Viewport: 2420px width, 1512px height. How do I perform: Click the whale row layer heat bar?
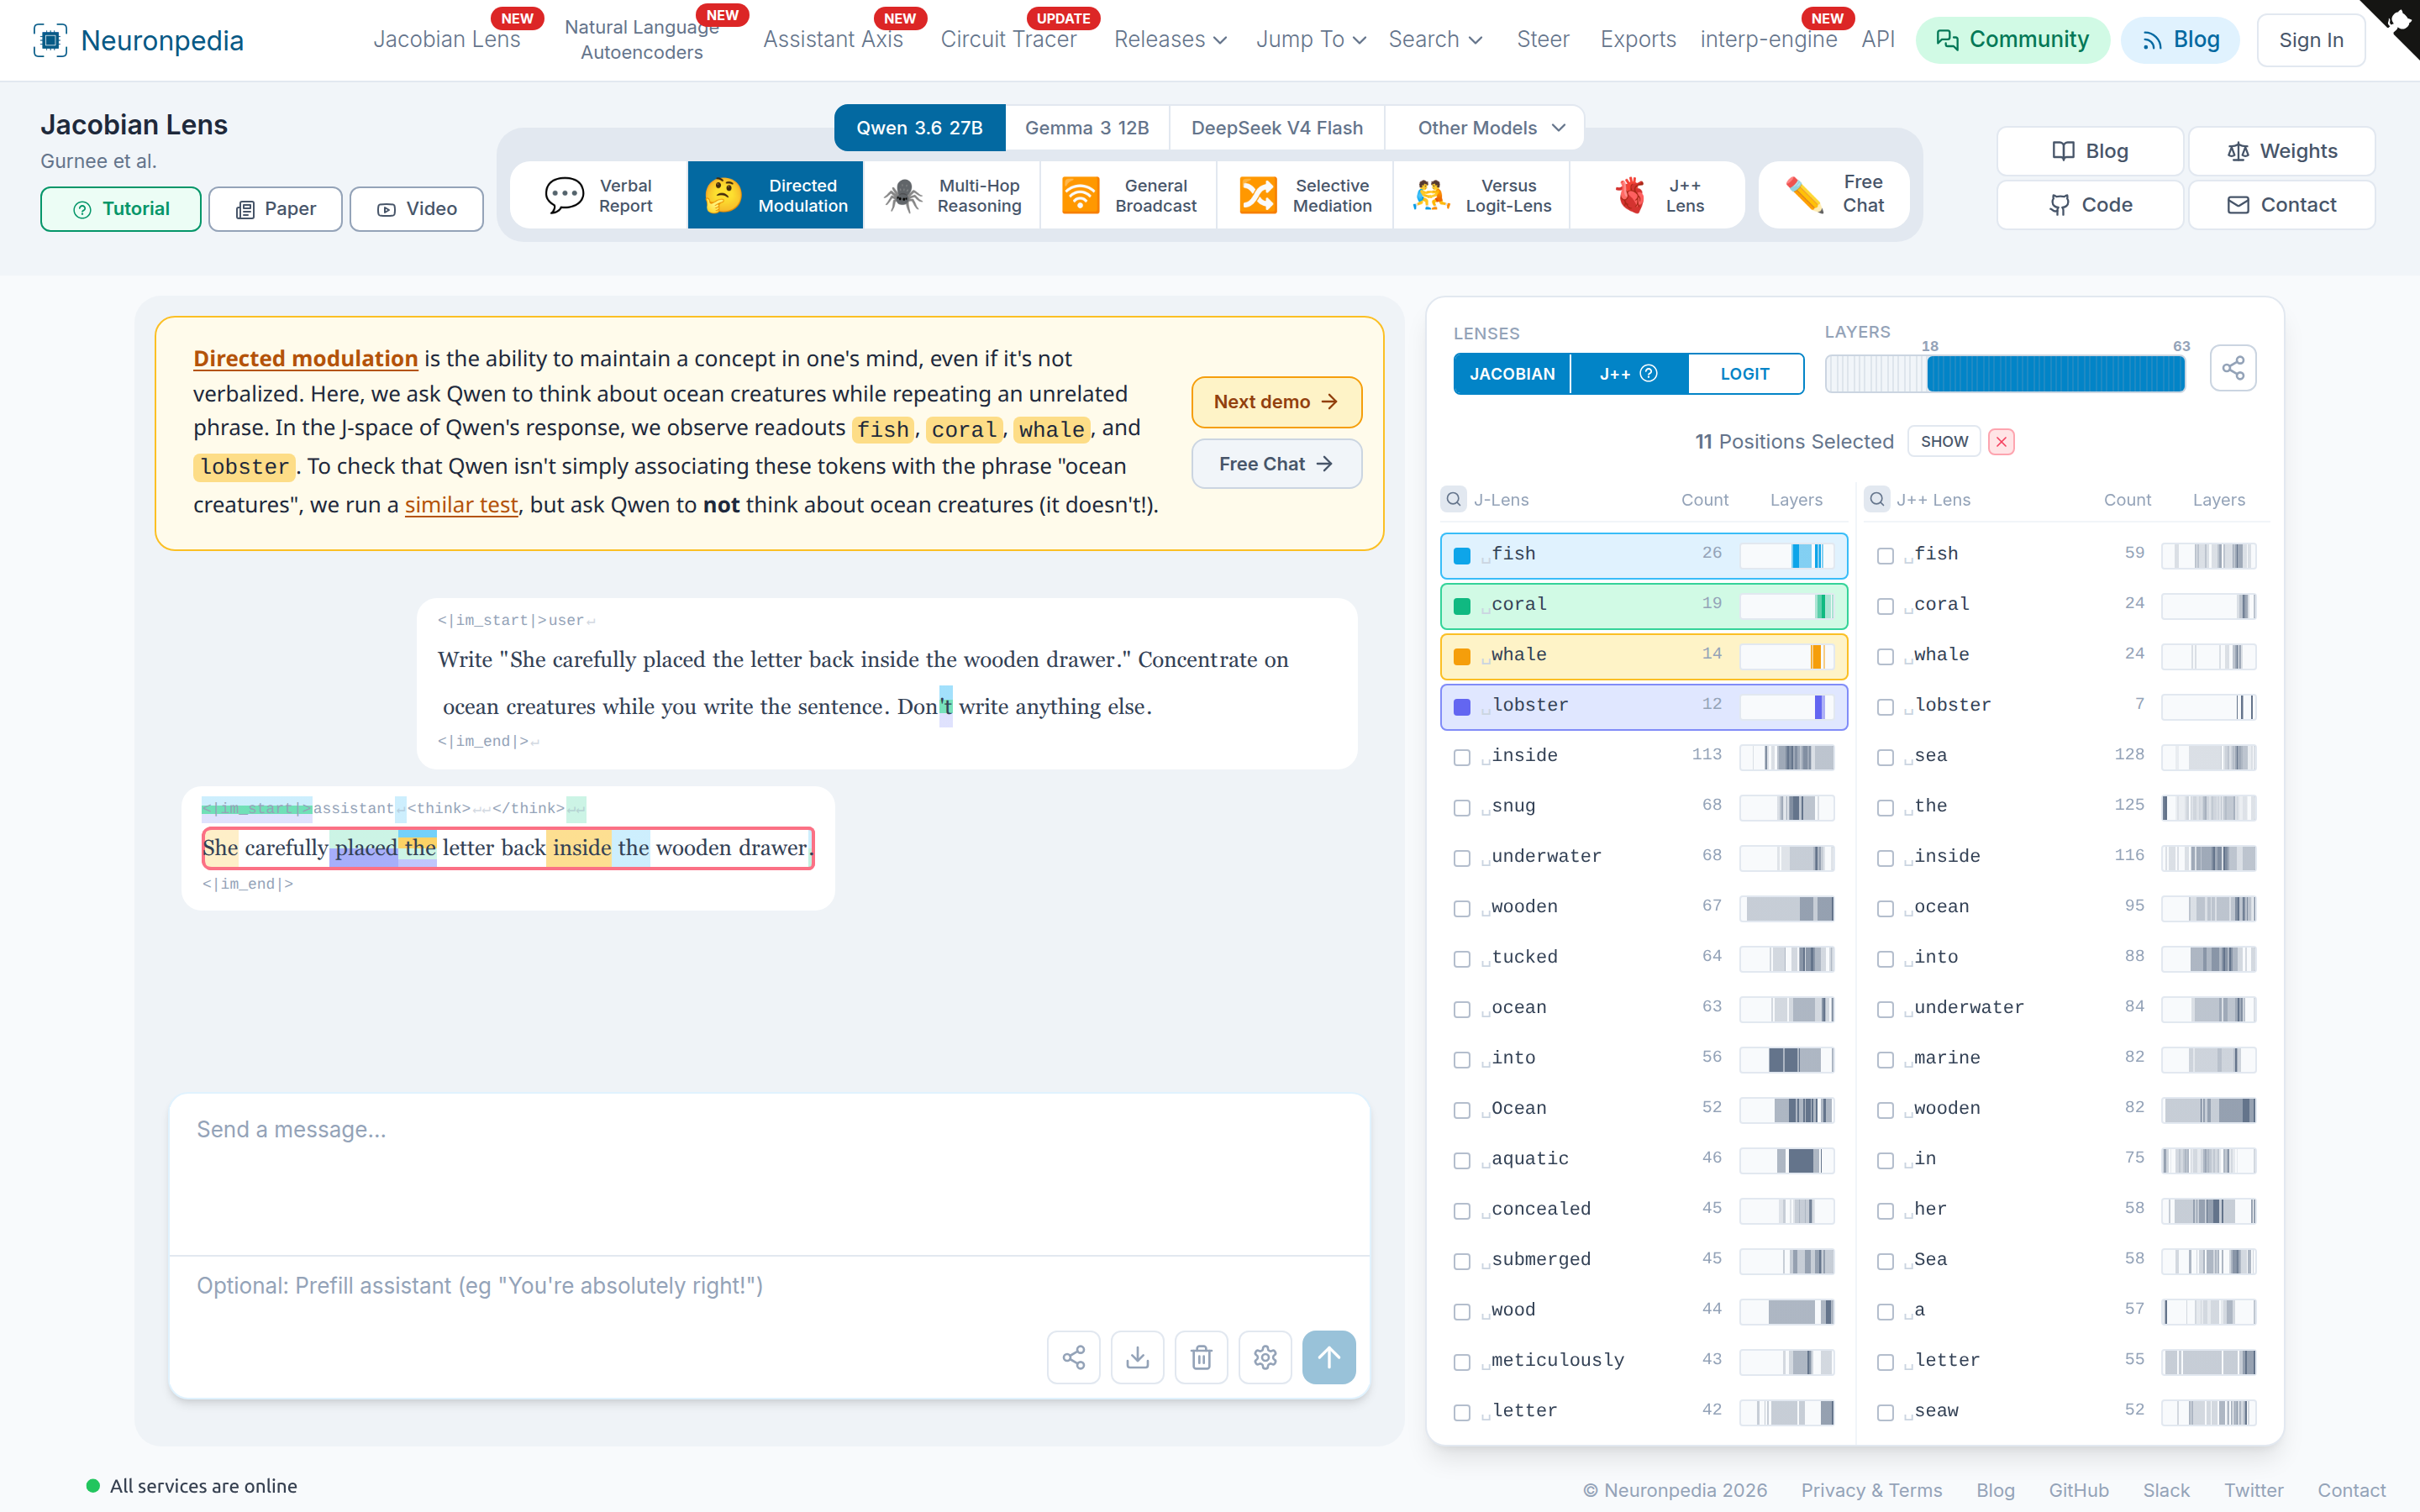point(1787,656)
